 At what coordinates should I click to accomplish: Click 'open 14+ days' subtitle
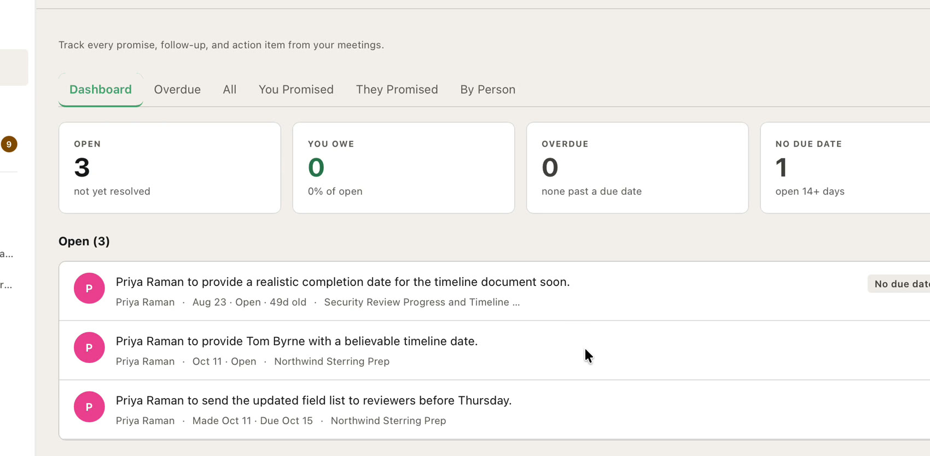(810, 191)
